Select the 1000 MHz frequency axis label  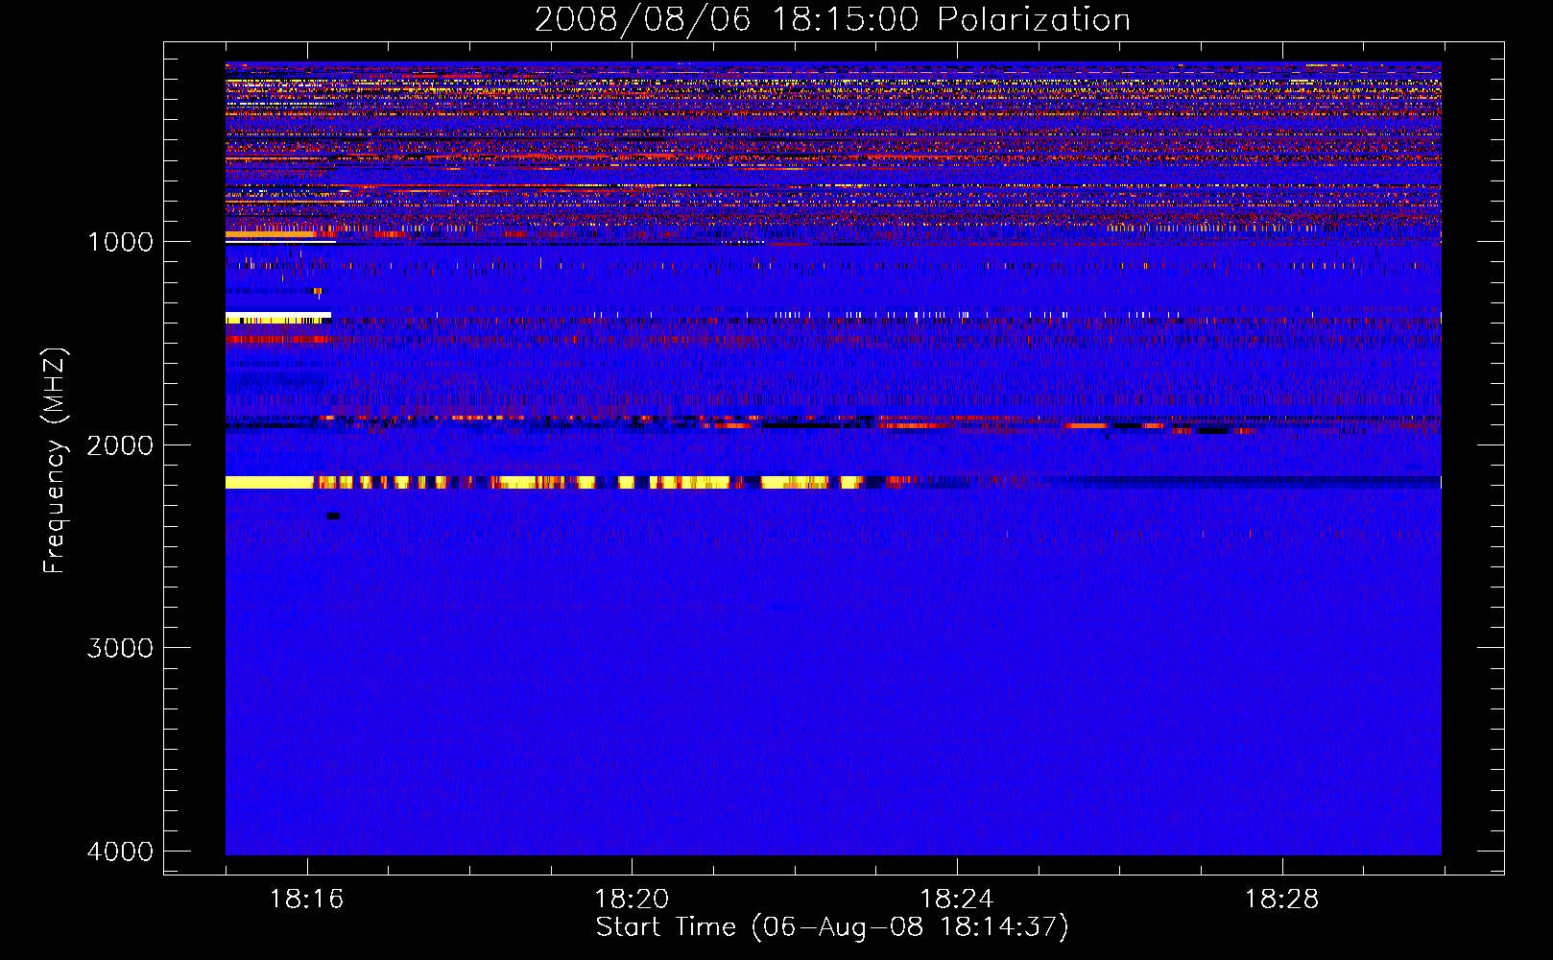click(x=120, y=241)
